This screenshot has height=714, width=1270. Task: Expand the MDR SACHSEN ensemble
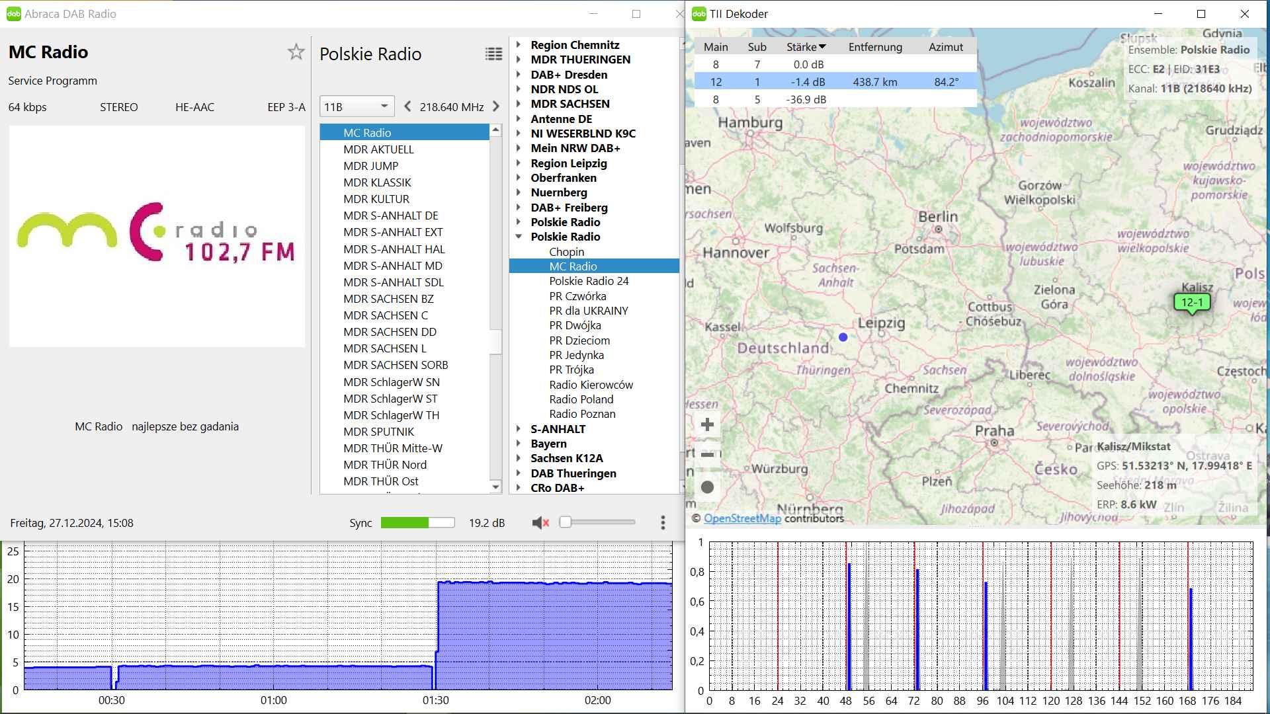(x=519, y=104)
